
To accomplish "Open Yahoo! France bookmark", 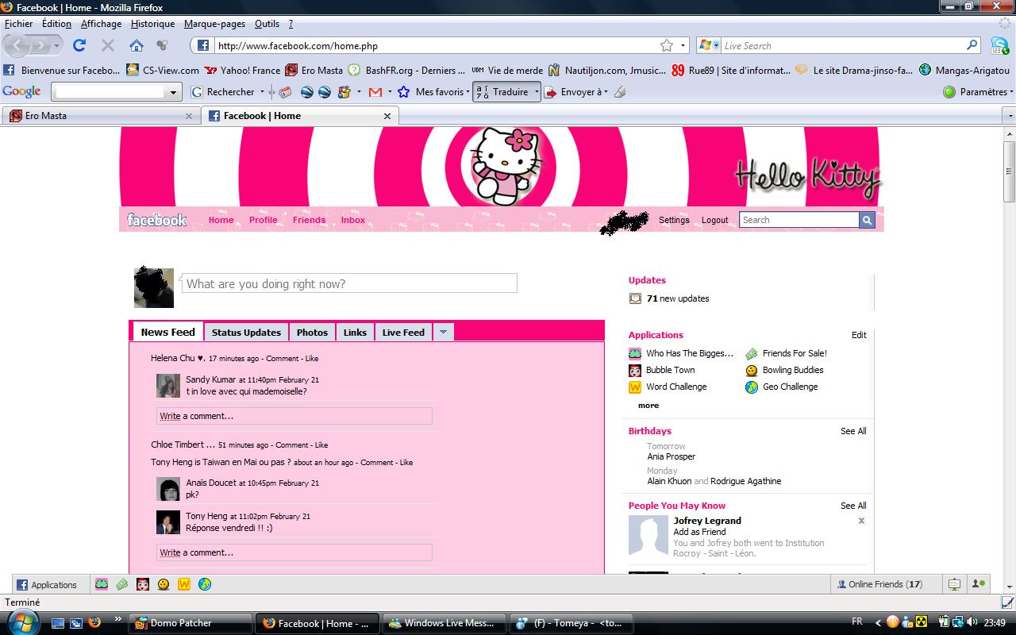I will [x=242, y=70].
